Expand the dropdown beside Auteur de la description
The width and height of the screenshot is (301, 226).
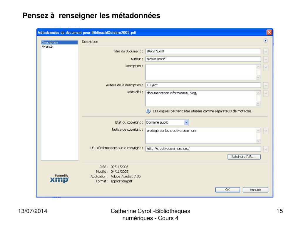(x=266, y=85)
